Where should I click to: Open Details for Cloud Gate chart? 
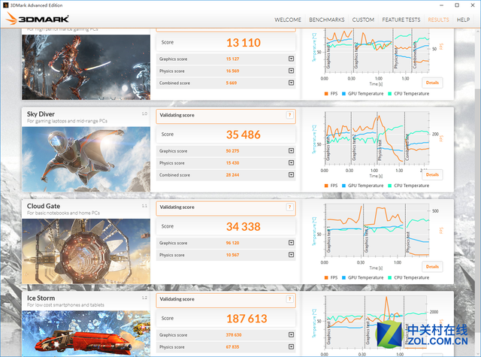[432, 267]
